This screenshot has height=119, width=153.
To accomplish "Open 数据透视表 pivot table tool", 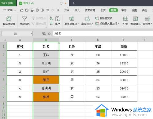I will click(x=9, y=21).
